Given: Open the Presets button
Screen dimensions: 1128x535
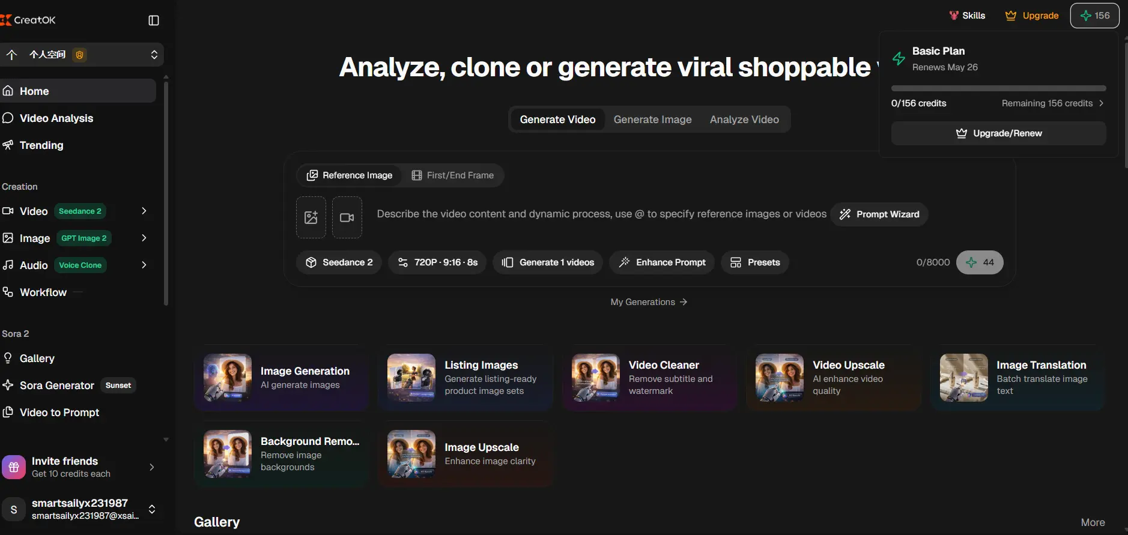Looking at the screenshot, I should point(755,262).
